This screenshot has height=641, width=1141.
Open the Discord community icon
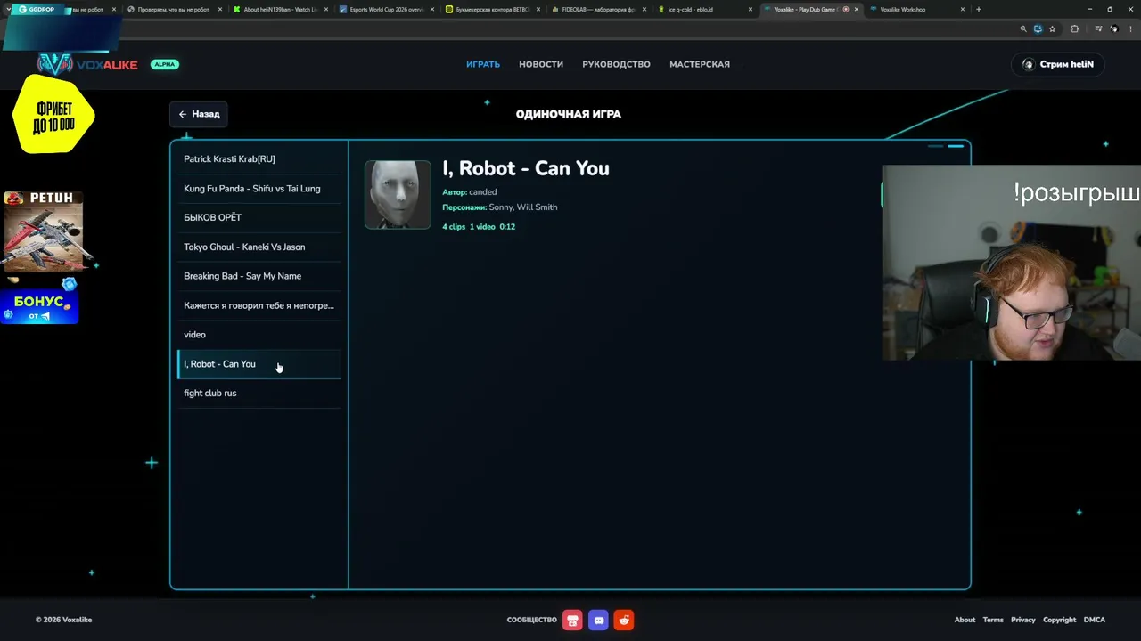coord(598,620)
